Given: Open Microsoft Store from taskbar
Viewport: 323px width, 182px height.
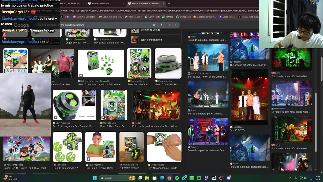Looking at the screenshot, I should pyautogui.click(x=155, y=178).
